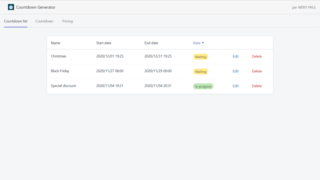Click the Start date column header
Screen dimensions: 320x180
104,43
